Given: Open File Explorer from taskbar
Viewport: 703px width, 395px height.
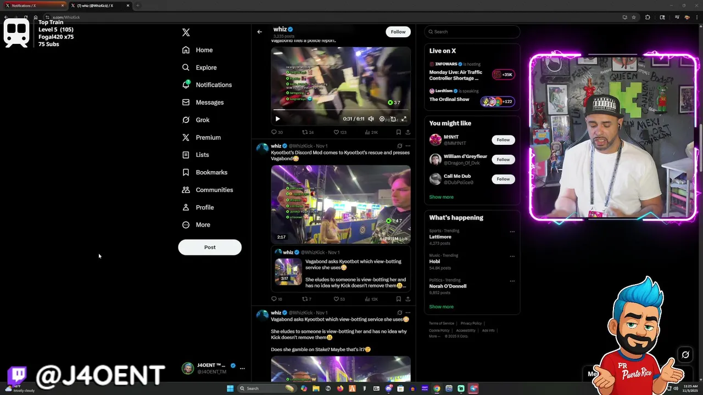Looking at the screenshot, I should [316, 388].
